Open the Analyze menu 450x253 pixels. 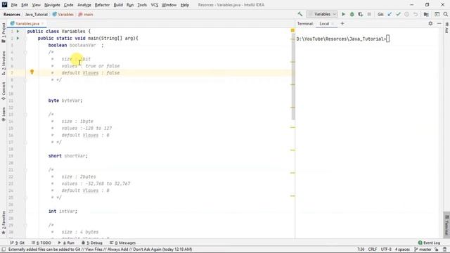(x=84, y=5)
